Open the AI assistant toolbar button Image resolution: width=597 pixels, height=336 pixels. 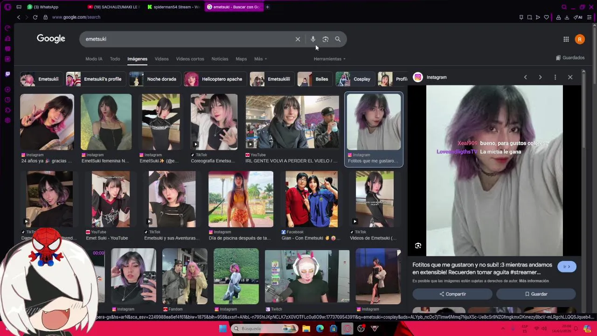tap(578, 17)
